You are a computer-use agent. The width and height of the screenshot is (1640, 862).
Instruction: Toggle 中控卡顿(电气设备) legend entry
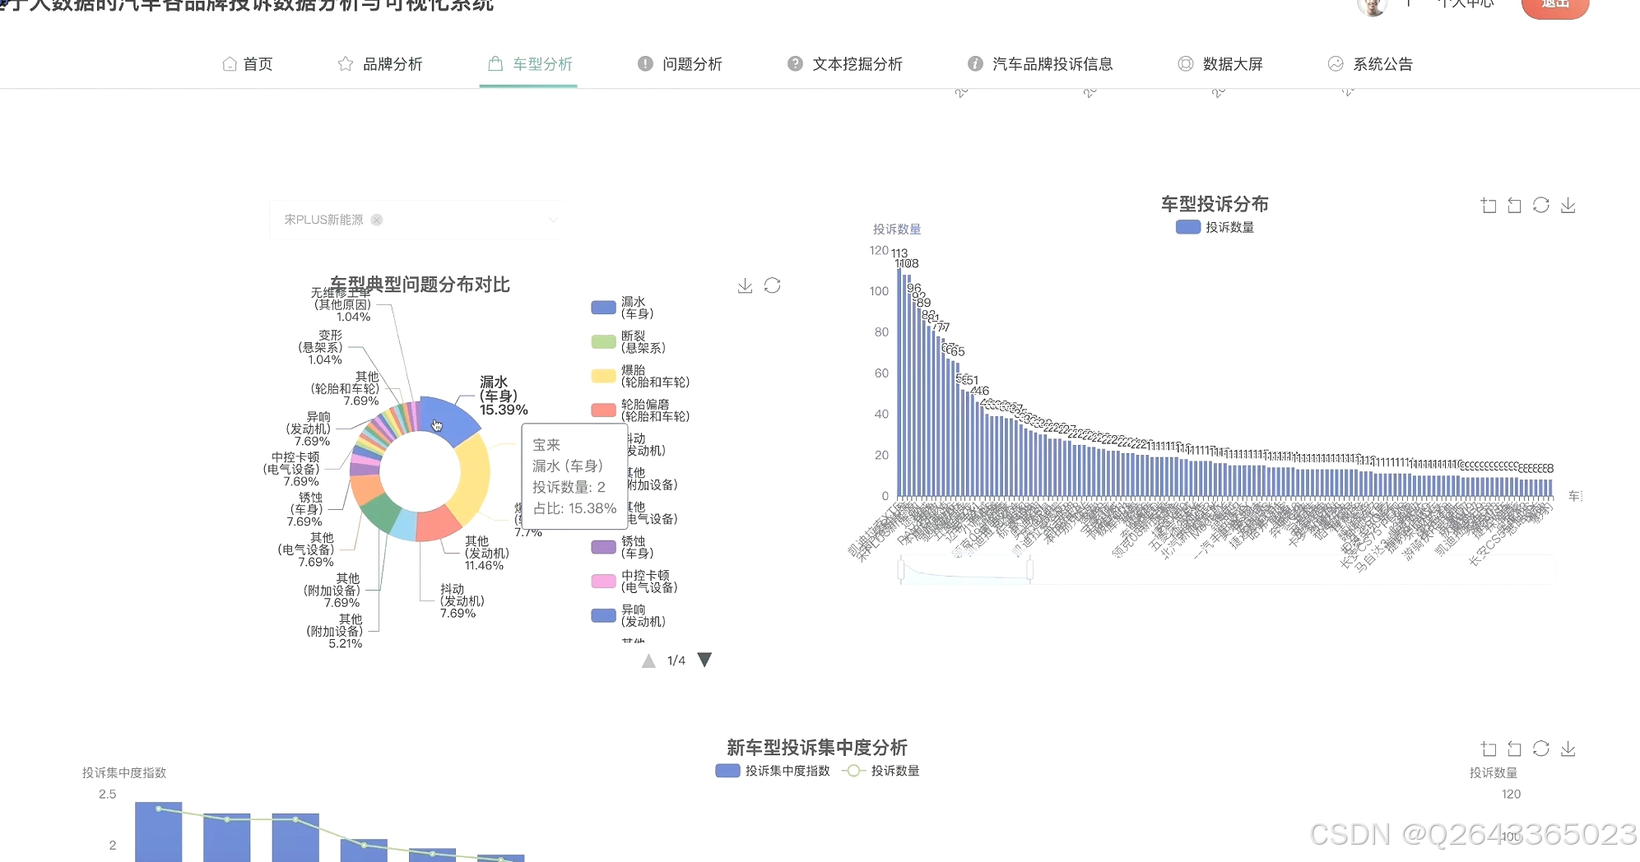tap(634, 582)
